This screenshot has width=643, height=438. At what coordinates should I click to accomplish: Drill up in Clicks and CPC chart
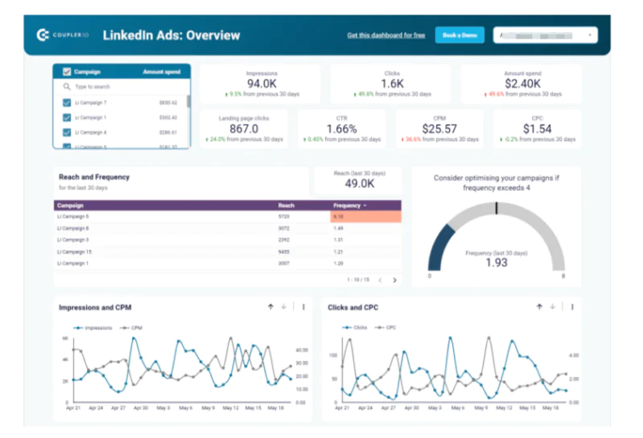tap(539, 307)
